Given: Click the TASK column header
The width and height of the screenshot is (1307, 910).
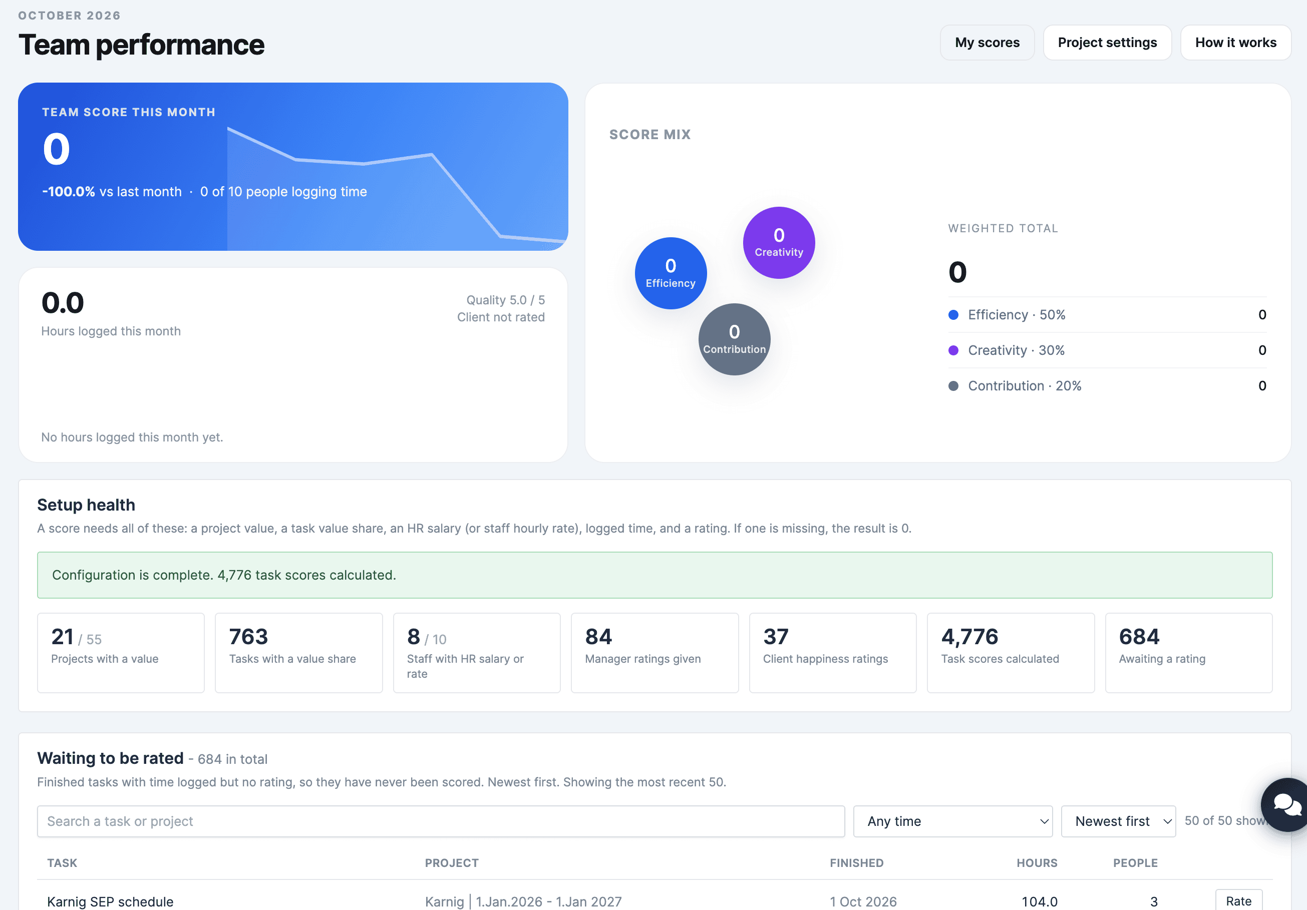Looking at the screenshot, I should 62,863.
